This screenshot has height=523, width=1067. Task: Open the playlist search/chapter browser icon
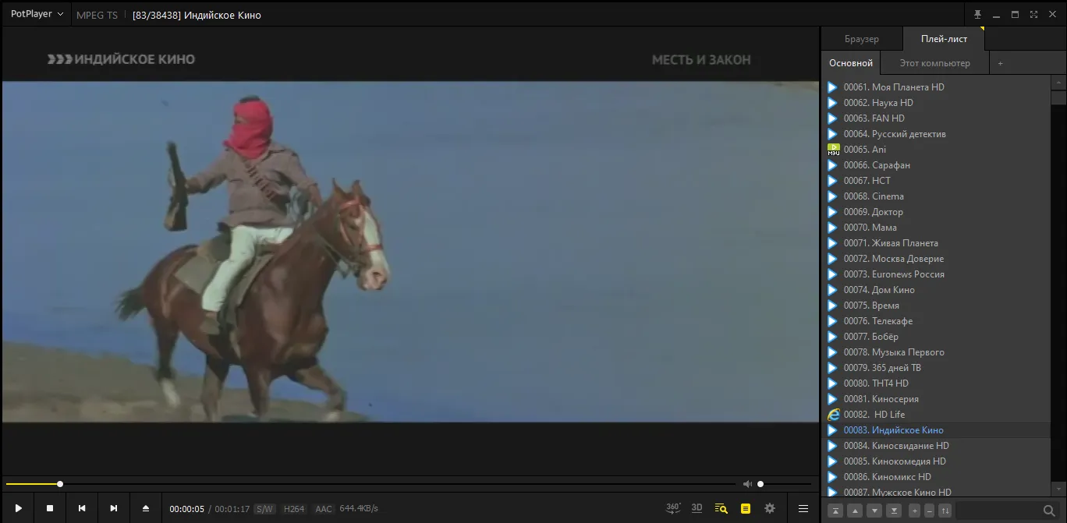[x=721, y=508]
